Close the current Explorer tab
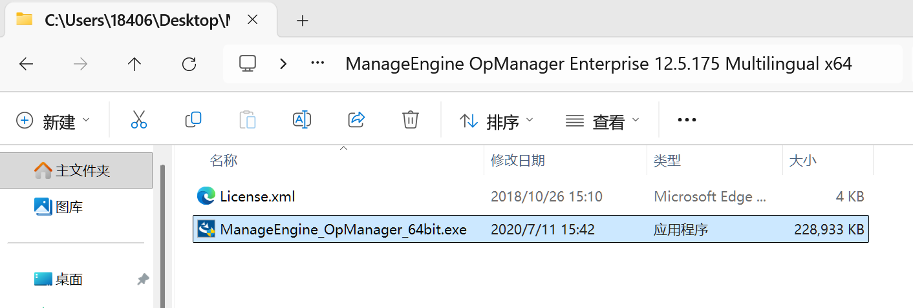 click(253, 20)
